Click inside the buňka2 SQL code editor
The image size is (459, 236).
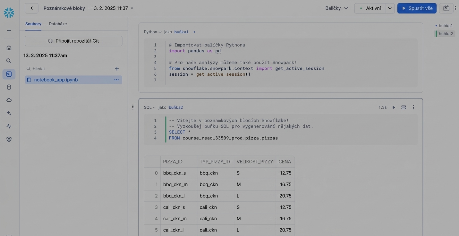click(281, 129)
